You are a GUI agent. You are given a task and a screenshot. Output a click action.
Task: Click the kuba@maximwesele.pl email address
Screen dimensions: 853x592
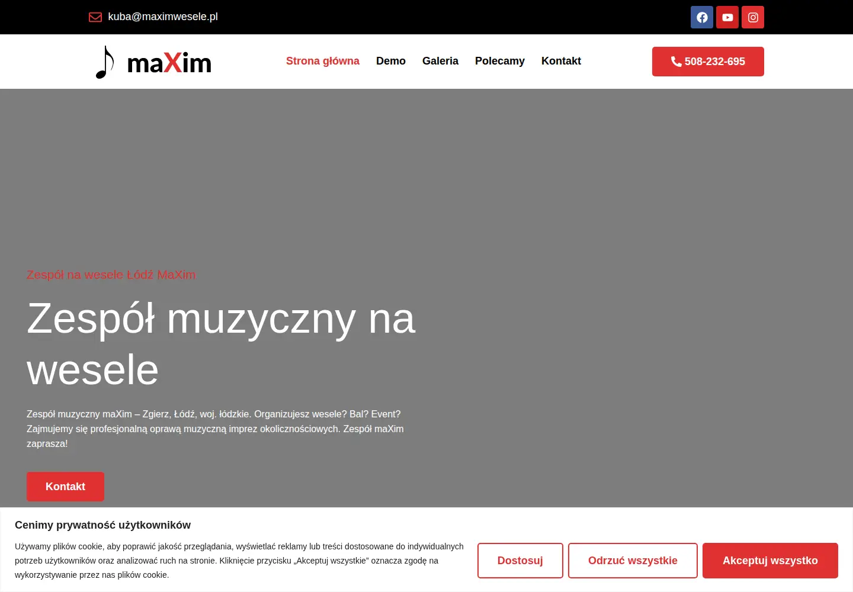tap(163, 17)
